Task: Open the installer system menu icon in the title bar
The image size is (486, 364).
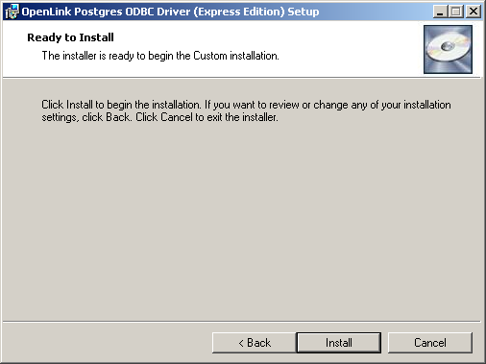Action: 12,12
